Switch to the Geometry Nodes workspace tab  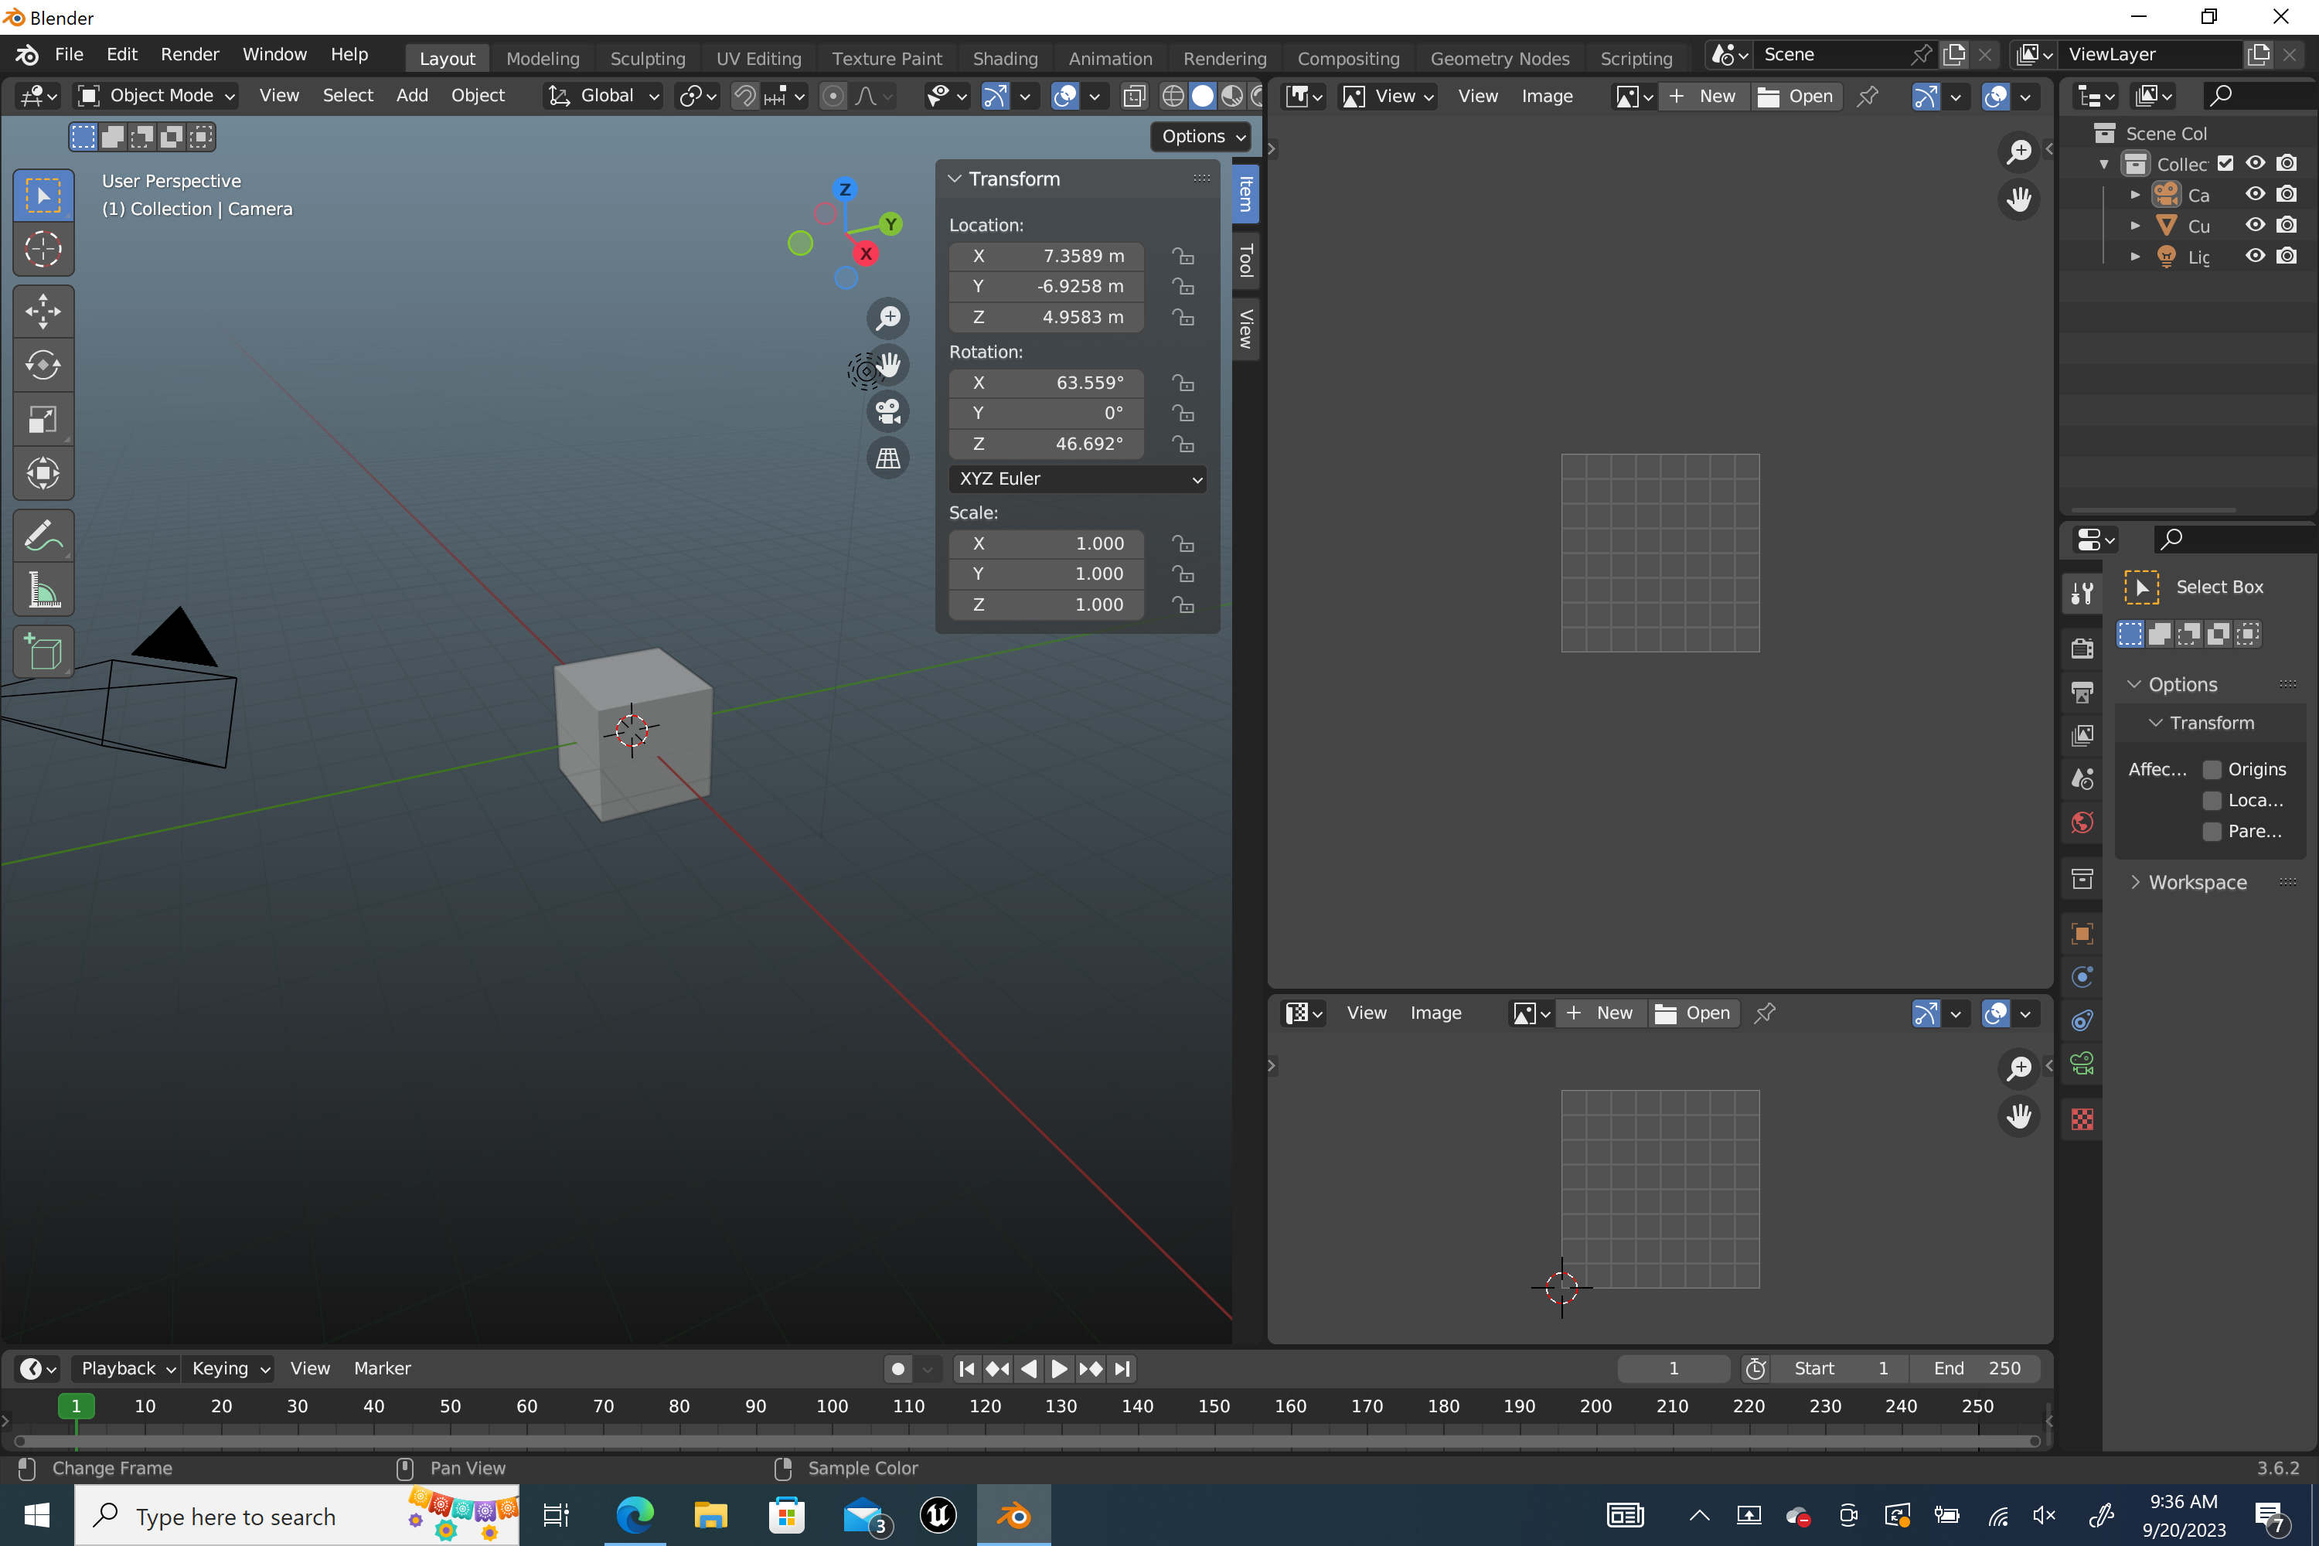pyautogui.click(x=1499, y=58)
